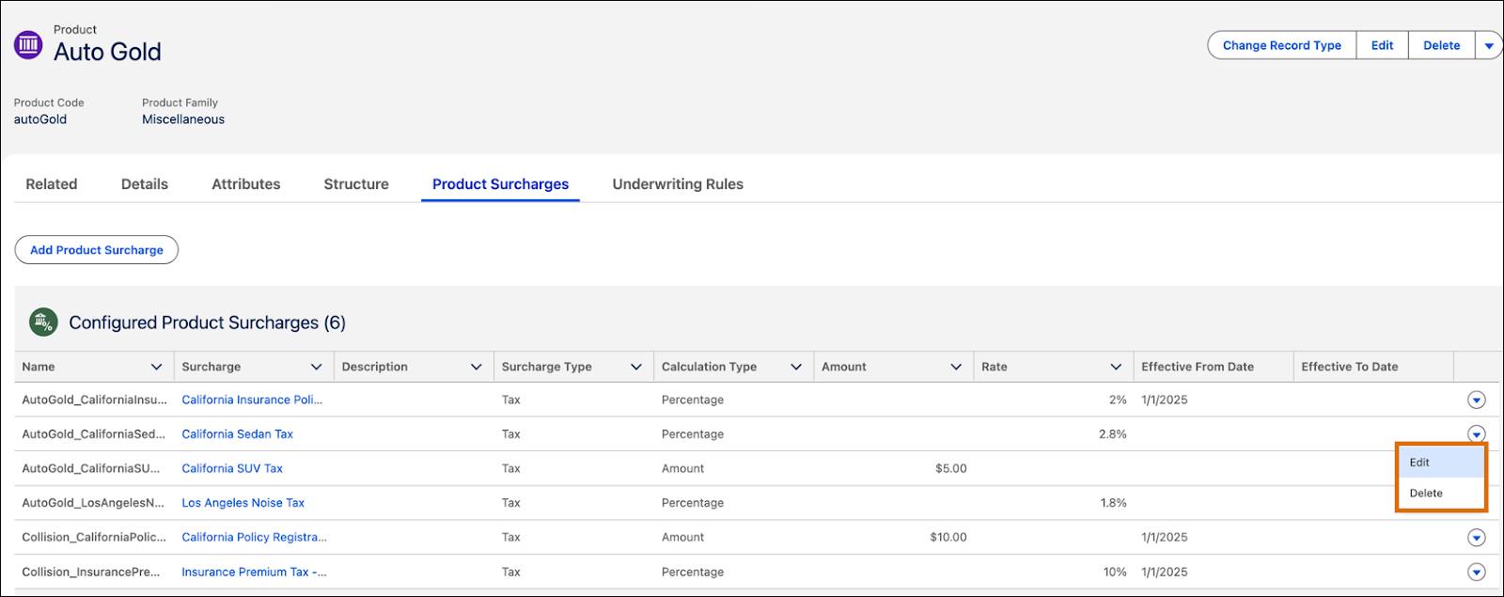Screen dimensions: 1504x597
Task: Open the Surcharge column menu chevron
Action: [317, 367]
